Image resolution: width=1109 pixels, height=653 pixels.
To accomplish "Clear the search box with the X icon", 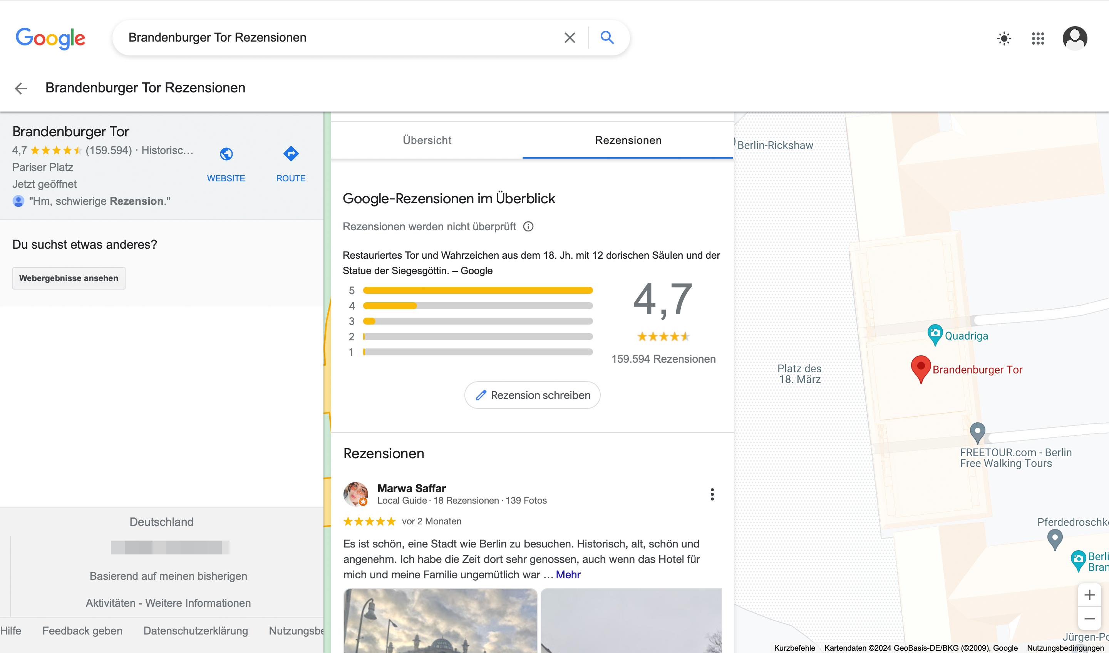I will (x=570, y=38).
